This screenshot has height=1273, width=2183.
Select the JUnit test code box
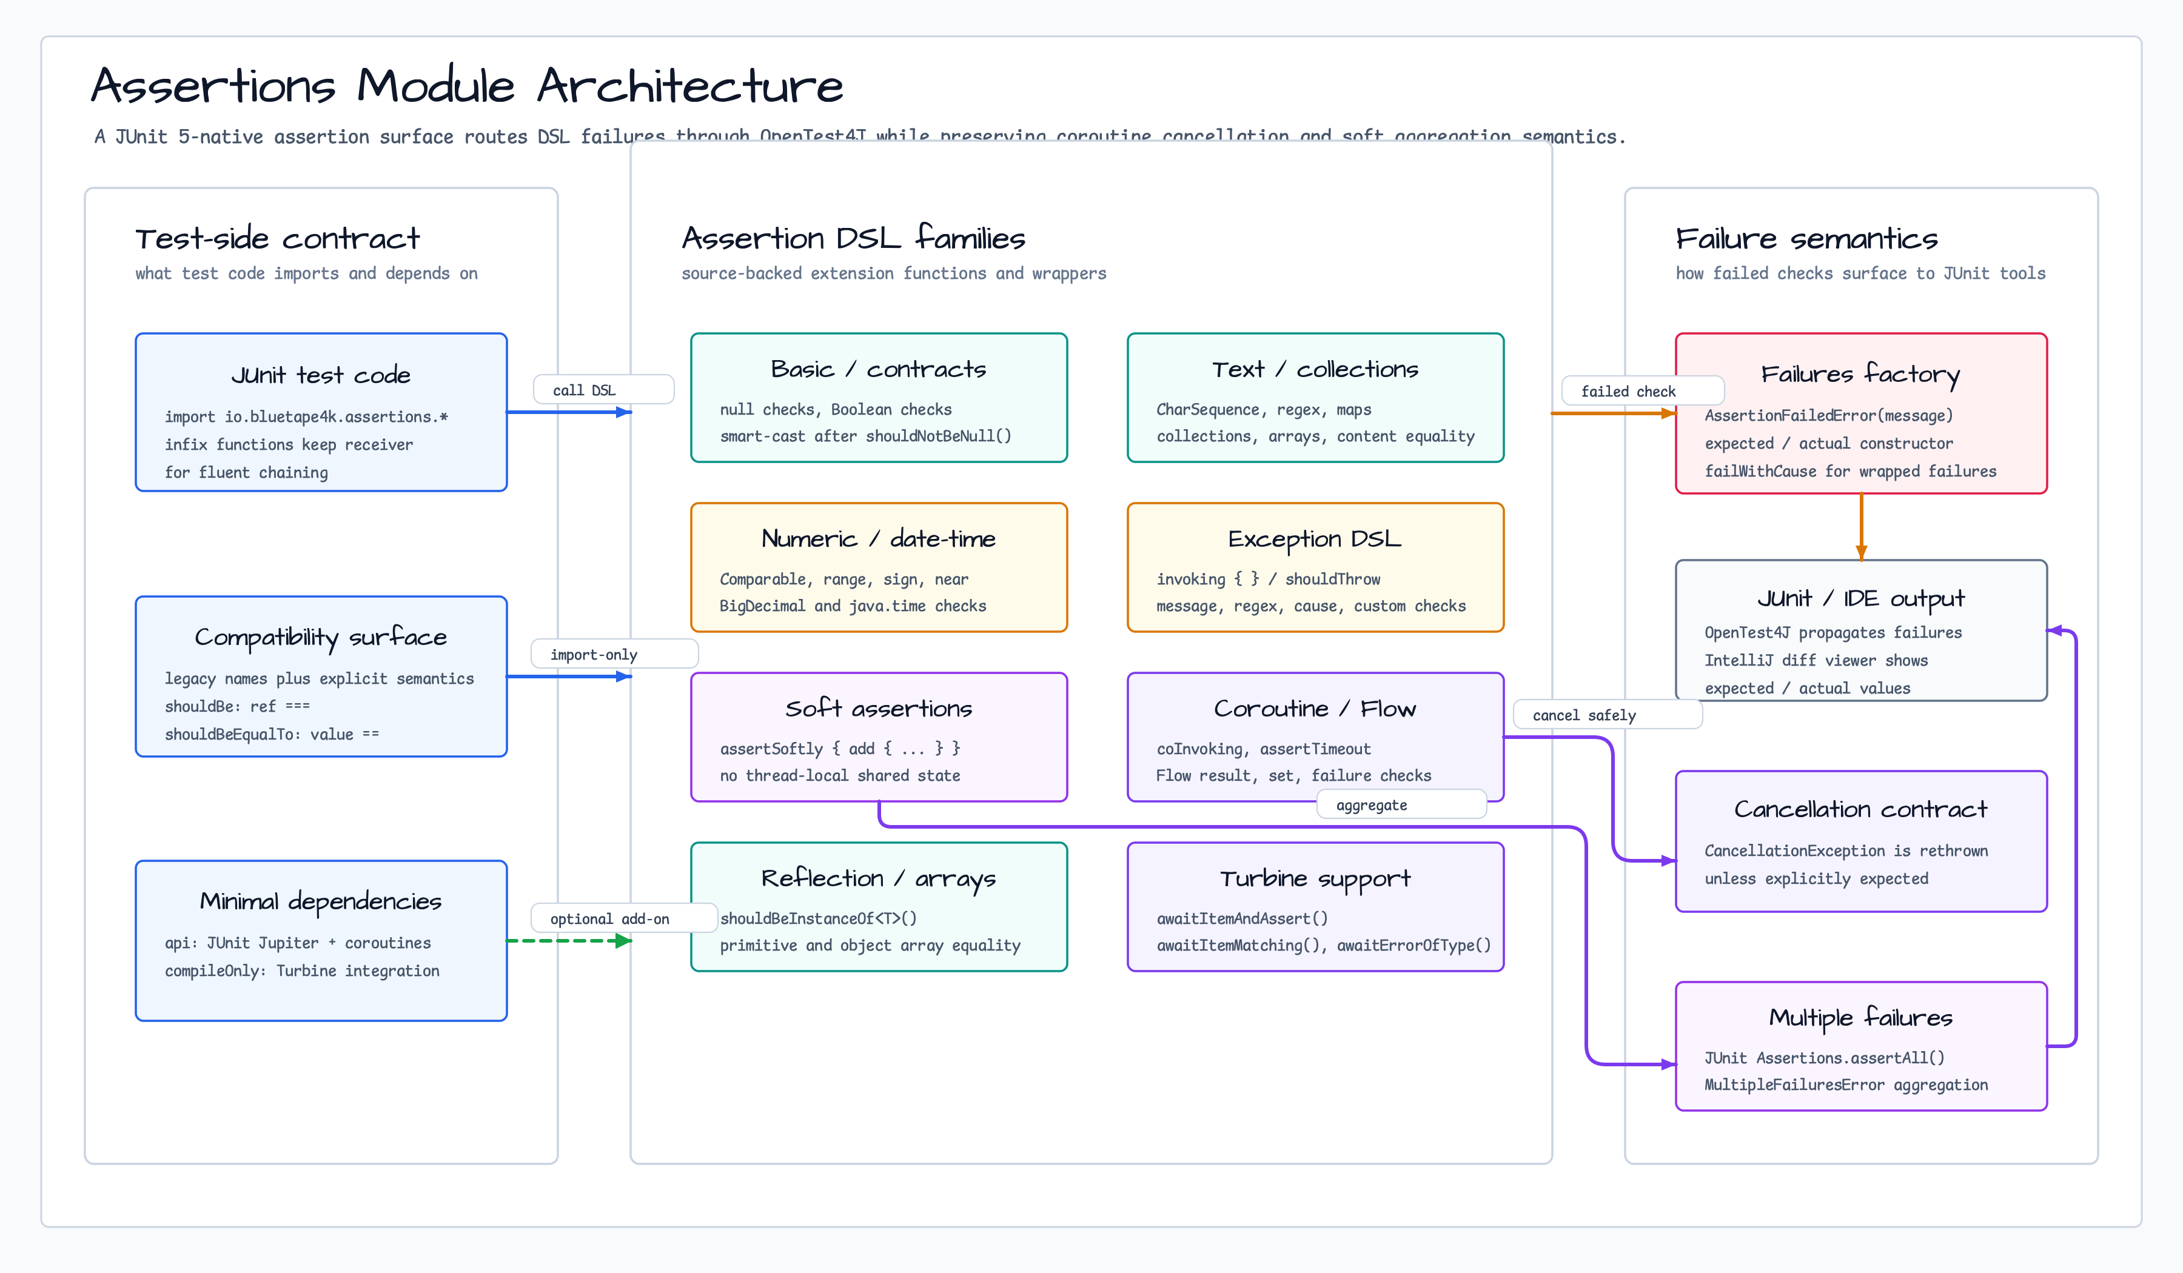click(321, 412)
